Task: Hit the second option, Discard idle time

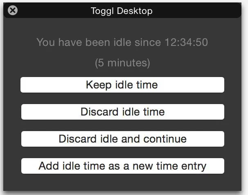Action: 122,112
